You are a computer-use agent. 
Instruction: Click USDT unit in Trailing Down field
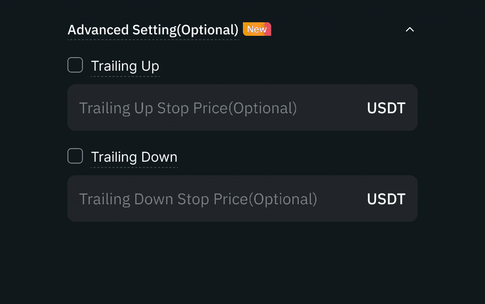pyautogui.click(x=386, y=199)
